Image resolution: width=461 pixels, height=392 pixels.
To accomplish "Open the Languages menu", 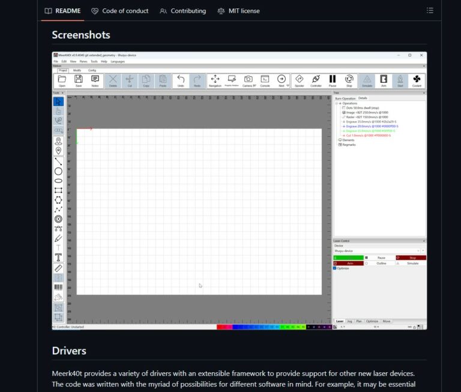I will (x=118, y=61).
